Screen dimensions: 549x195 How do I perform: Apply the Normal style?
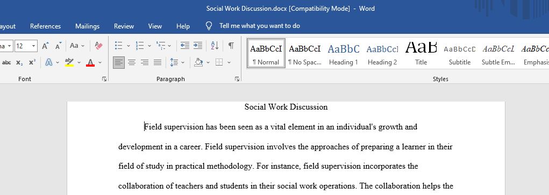point(266,53)
